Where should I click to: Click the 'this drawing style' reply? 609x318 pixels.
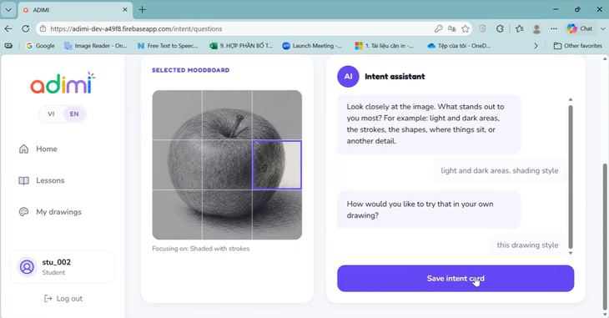click(x=527, y=245)
